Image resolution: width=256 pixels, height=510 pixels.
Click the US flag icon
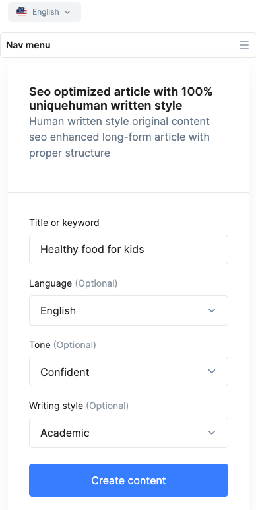pos(22,12)
